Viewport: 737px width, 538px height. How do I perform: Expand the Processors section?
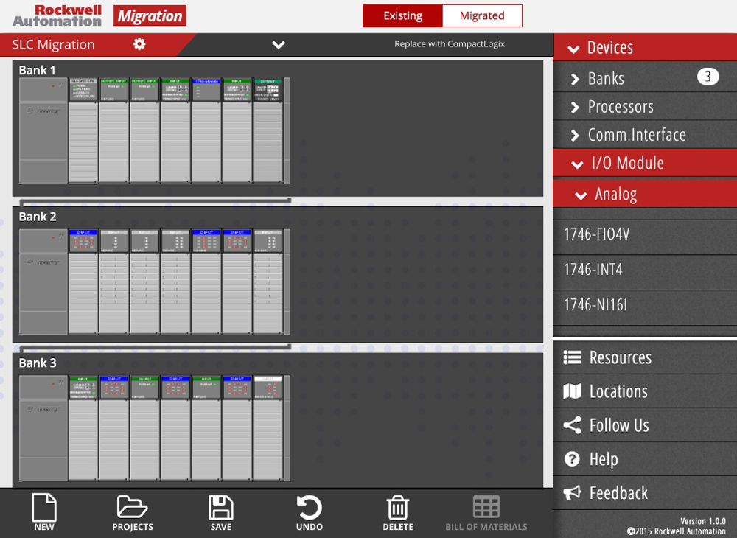click(x=620, y=107)
